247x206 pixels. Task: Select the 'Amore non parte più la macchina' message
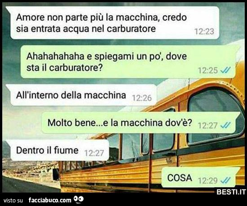pyautogui.click(x=113, y=23)
